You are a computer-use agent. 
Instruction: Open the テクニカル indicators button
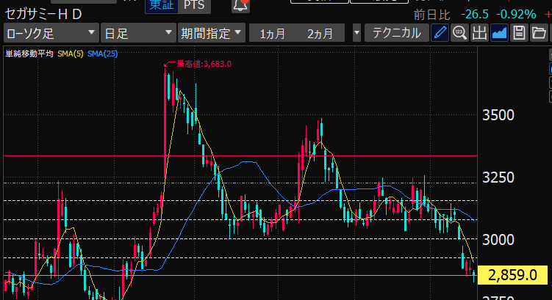[x=397, y=33]
